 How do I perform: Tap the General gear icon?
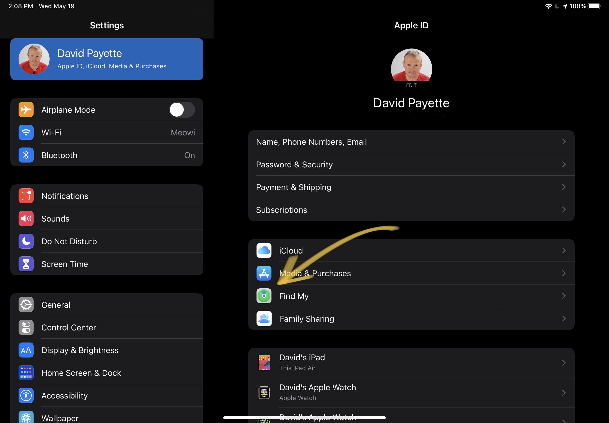coord(26,305)
